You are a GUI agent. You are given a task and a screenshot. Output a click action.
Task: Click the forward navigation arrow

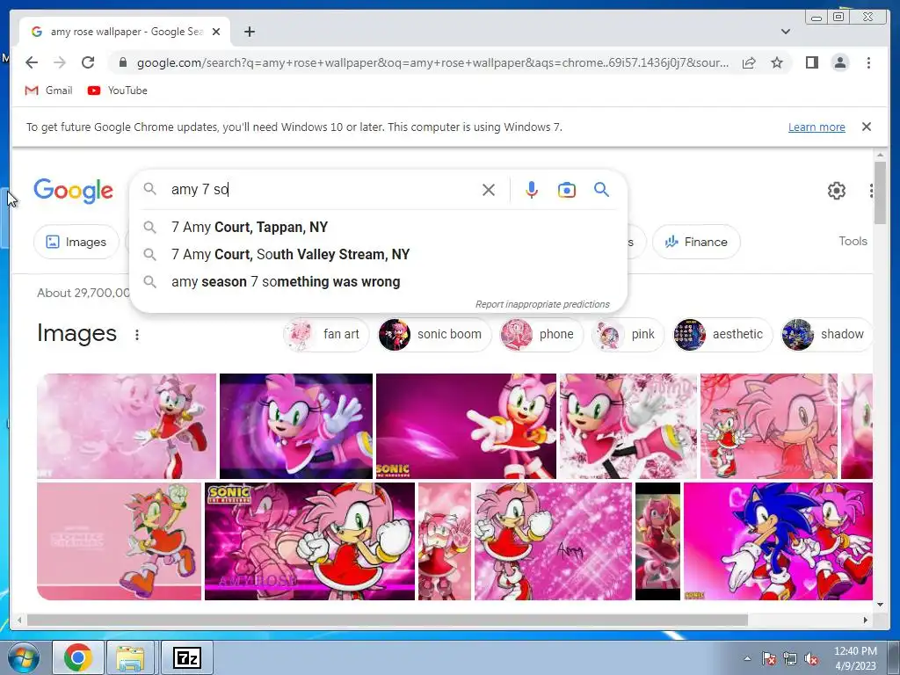[x=60, y=62]
